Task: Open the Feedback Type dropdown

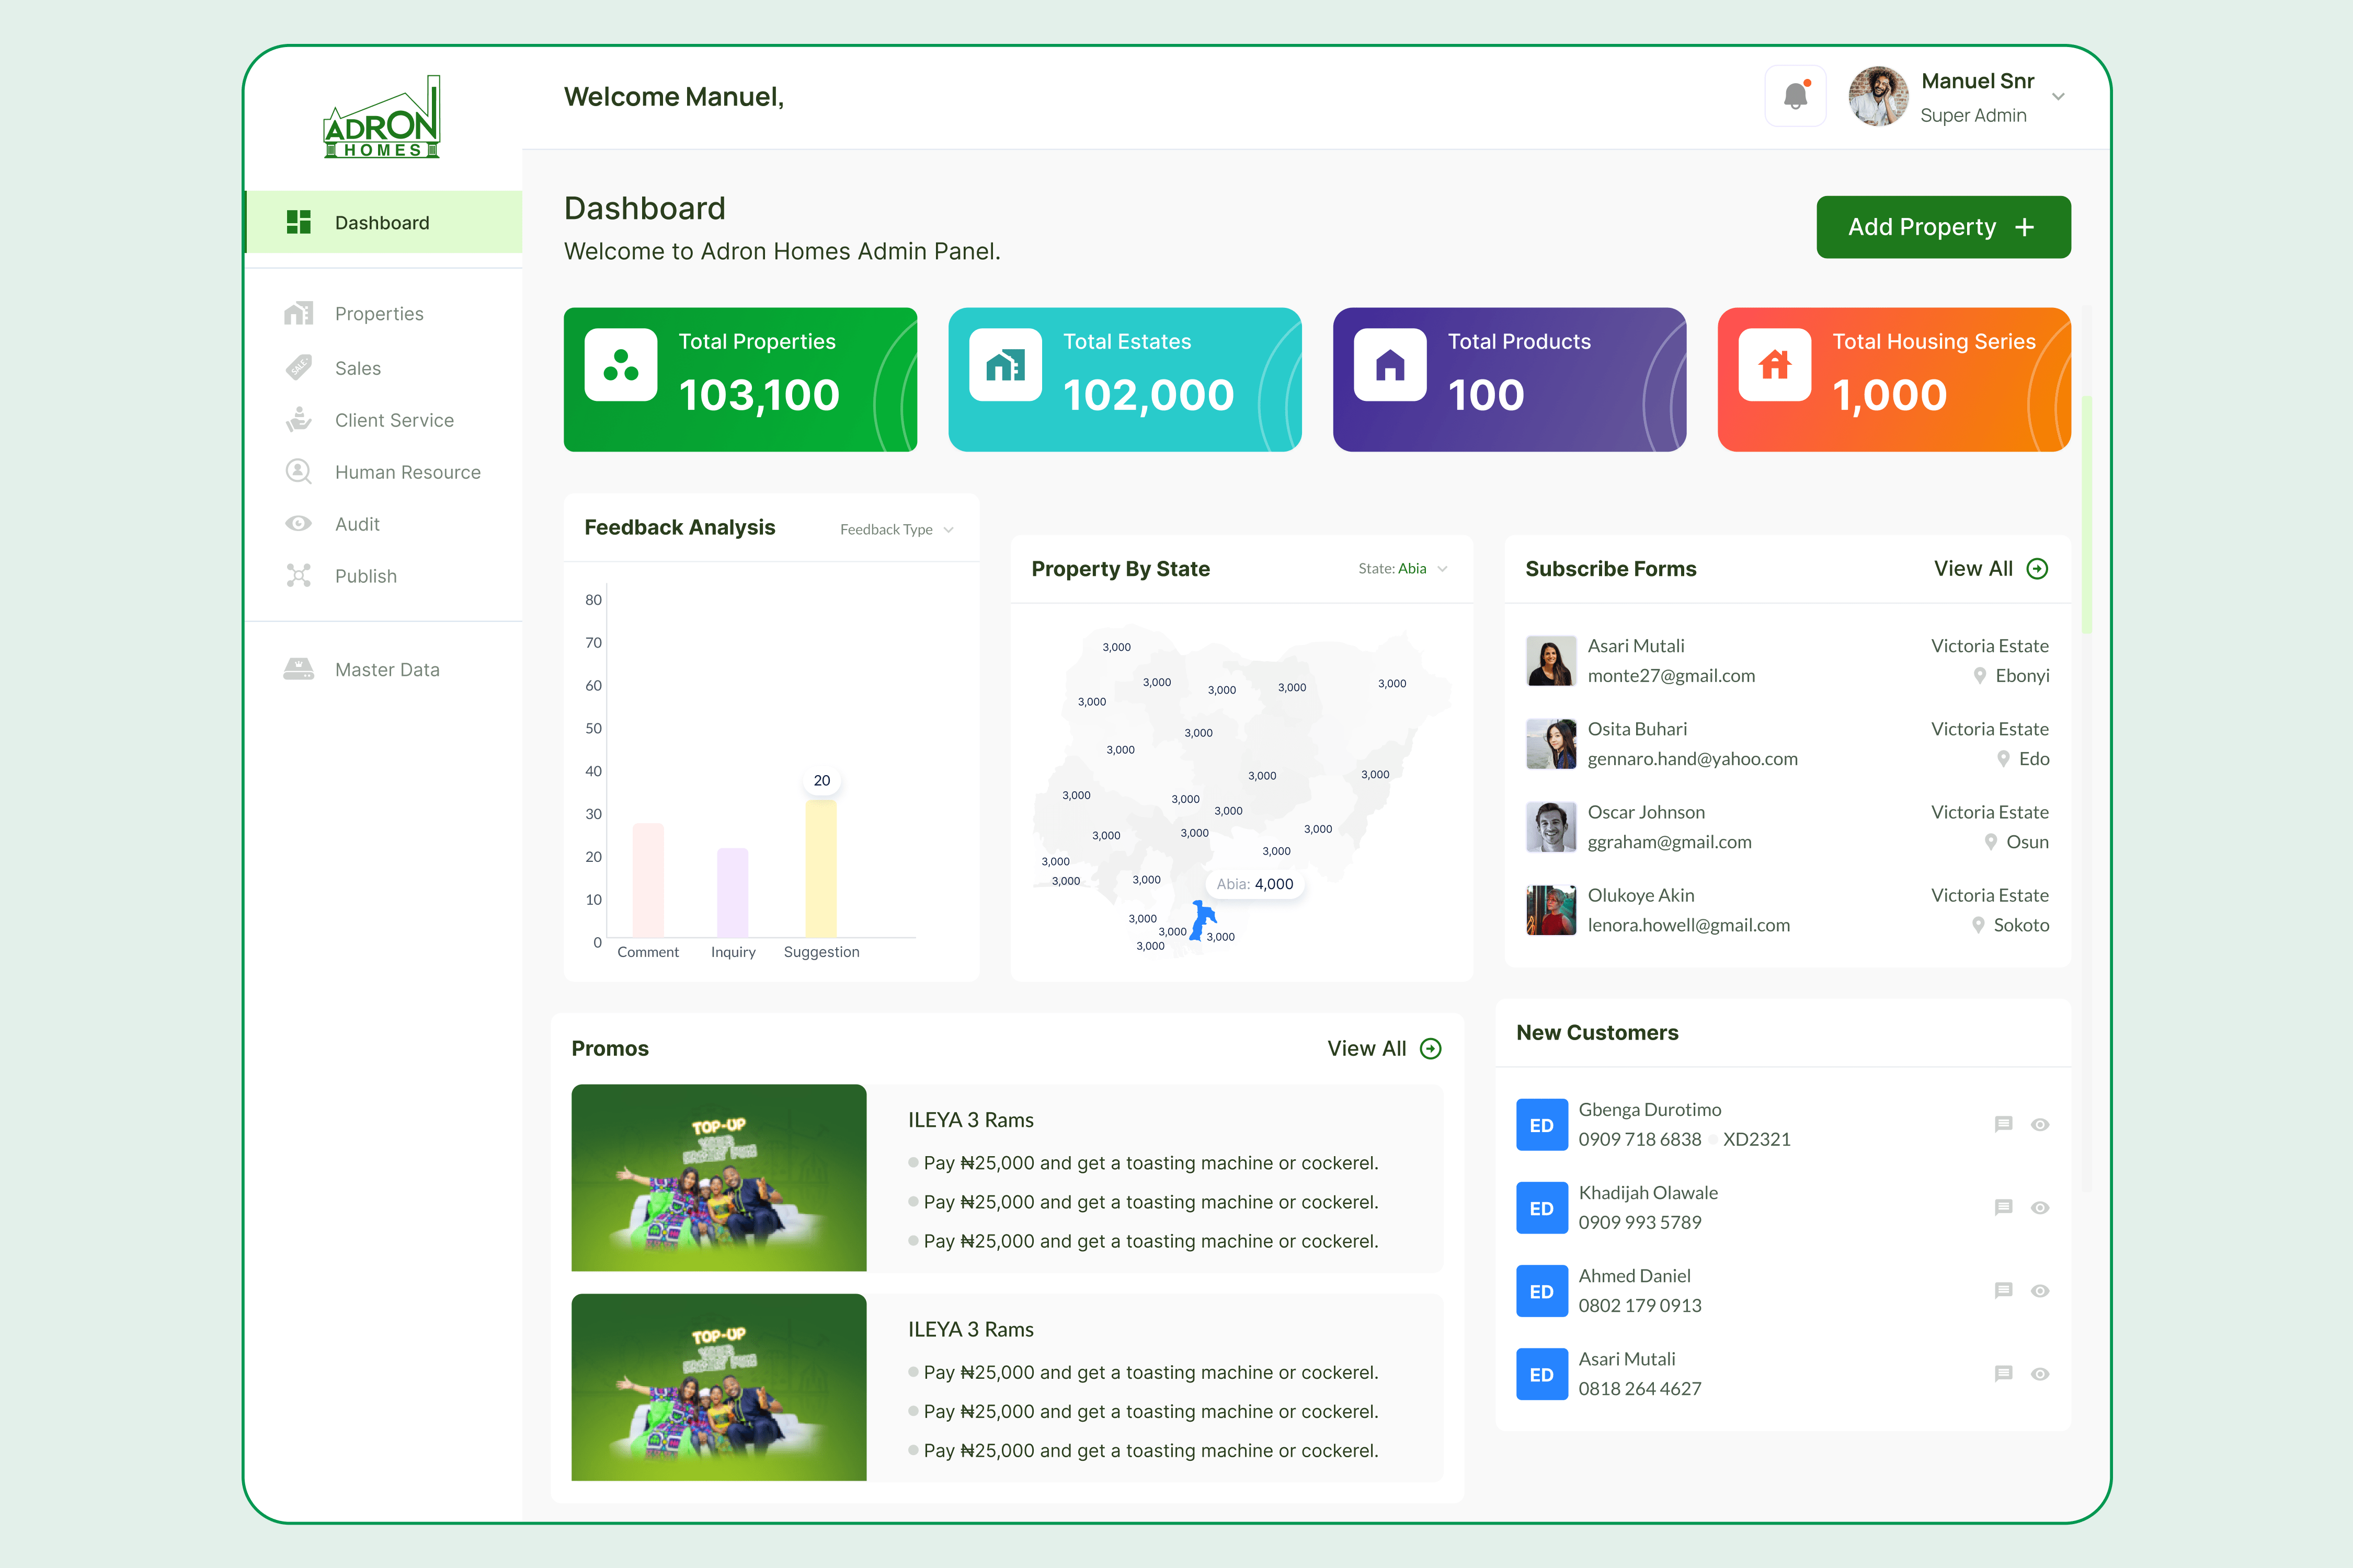Action: [896, 529]
